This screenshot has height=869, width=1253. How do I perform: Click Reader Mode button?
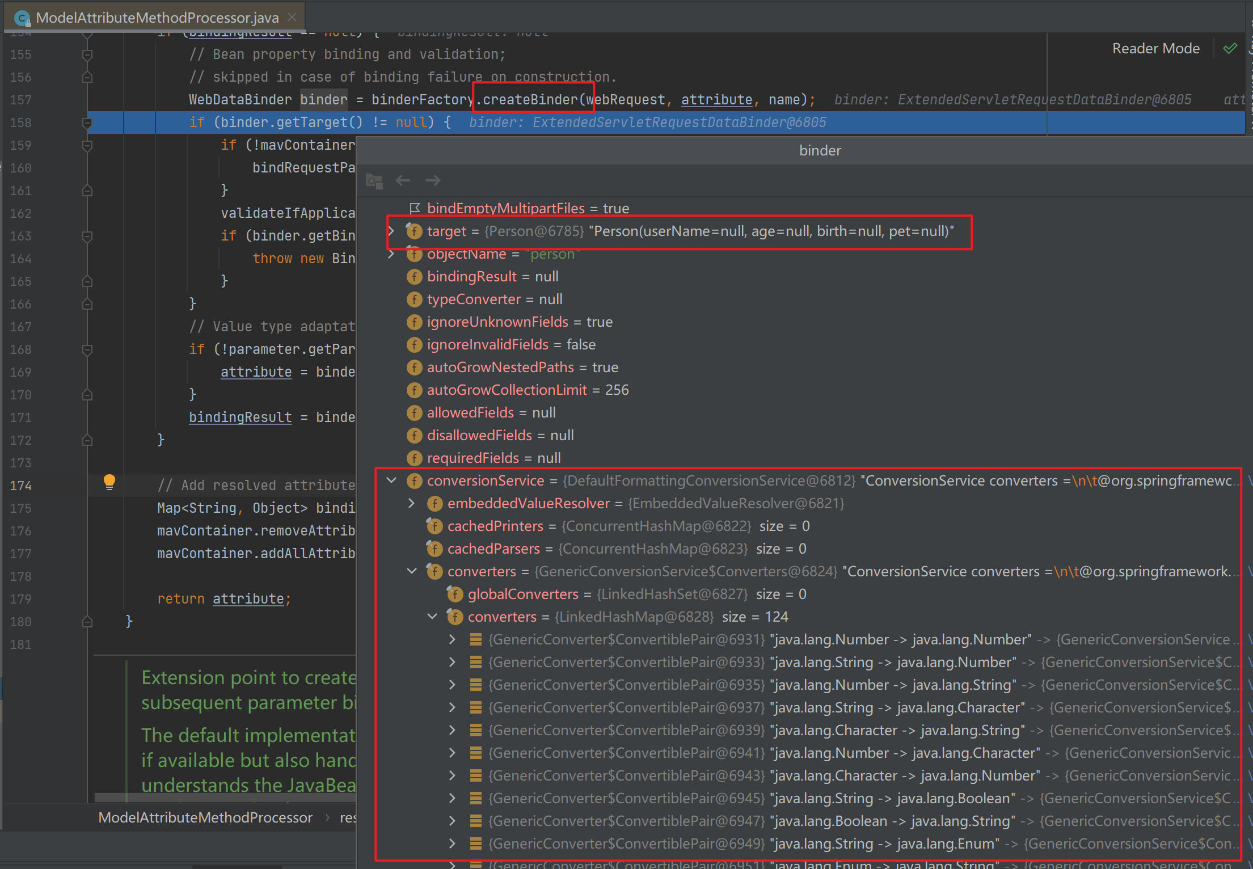click(1155, 49)
